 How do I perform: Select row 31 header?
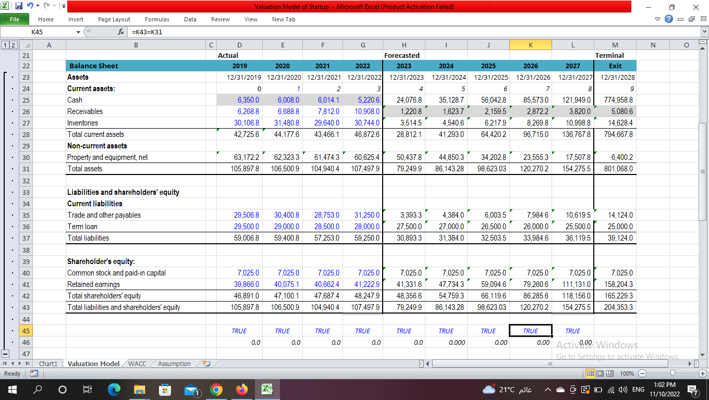26,169
